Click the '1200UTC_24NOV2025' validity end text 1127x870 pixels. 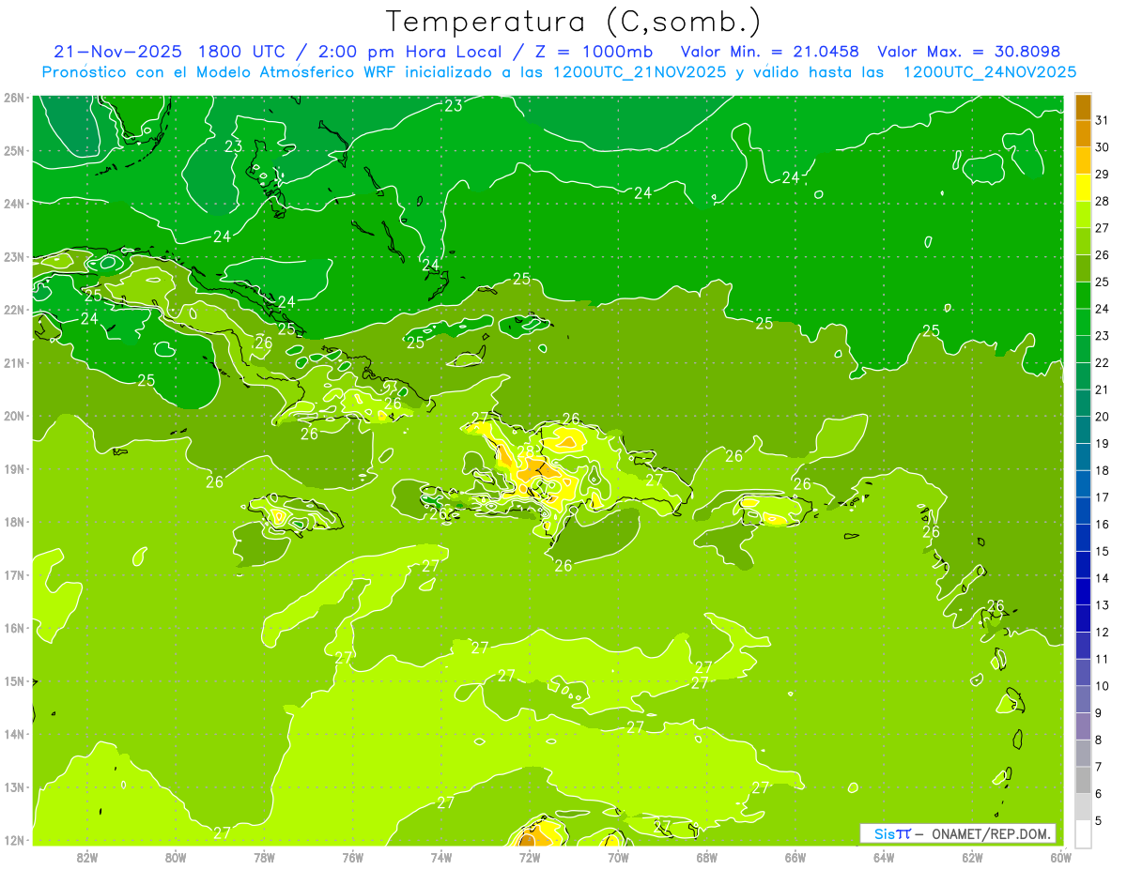990,71
